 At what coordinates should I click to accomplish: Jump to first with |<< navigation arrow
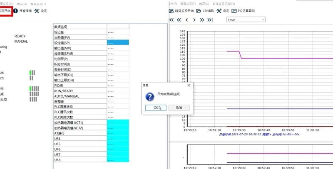171,20
